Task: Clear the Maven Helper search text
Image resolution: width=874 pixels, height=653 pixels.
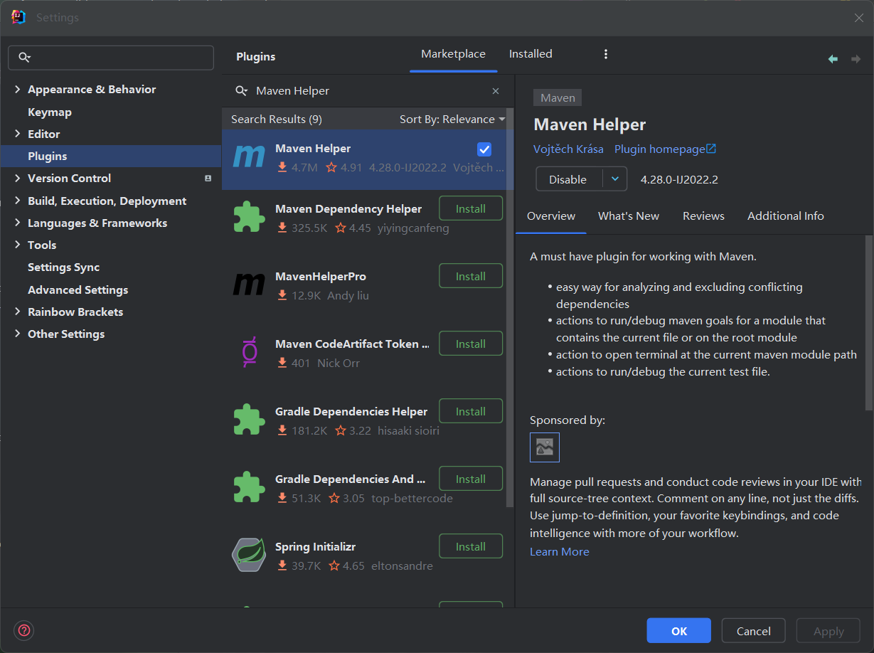Action: pyautogui.click(x=496, y=91)
